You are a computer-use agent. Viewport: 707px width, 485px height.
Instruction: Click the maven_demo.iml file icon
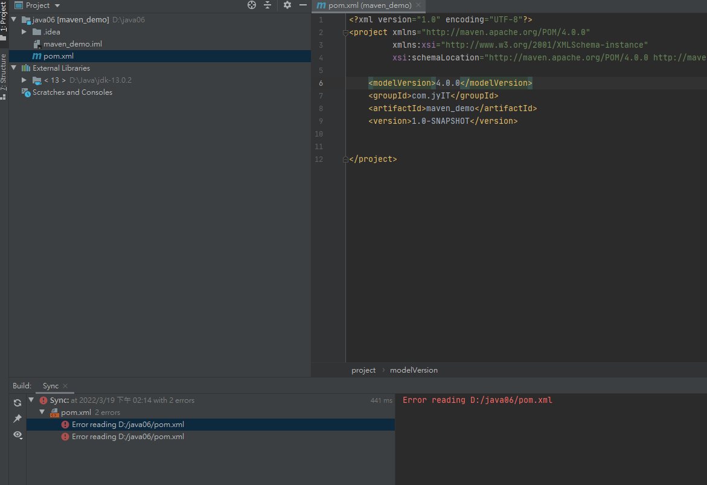(37, 43)
